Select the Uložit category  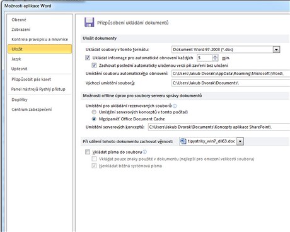(40, 49)
